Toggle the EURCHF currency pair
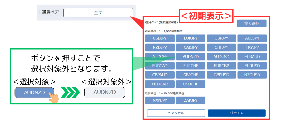The width and height of the screenshot is (281, 125). coord(190,66)
